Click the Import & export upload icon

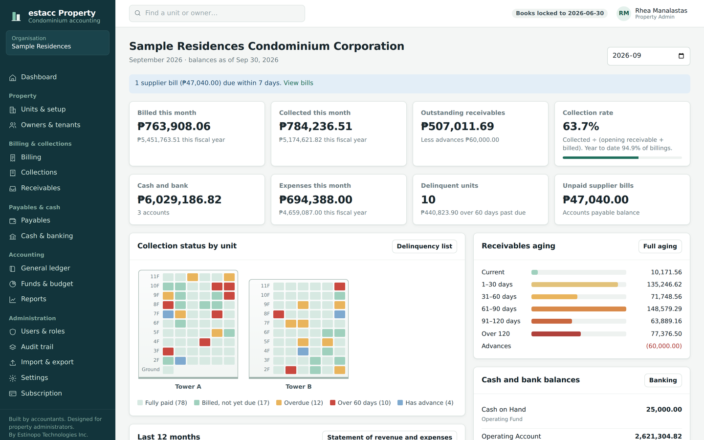(13, 363)
